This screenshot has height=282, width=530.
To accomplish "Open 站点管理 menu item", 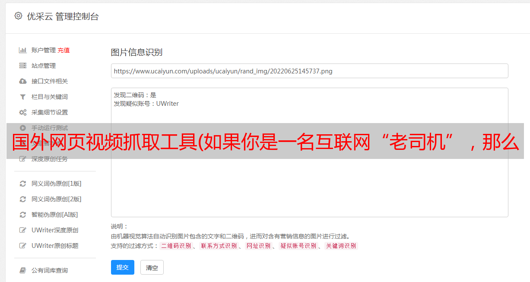I will [44, 66].
